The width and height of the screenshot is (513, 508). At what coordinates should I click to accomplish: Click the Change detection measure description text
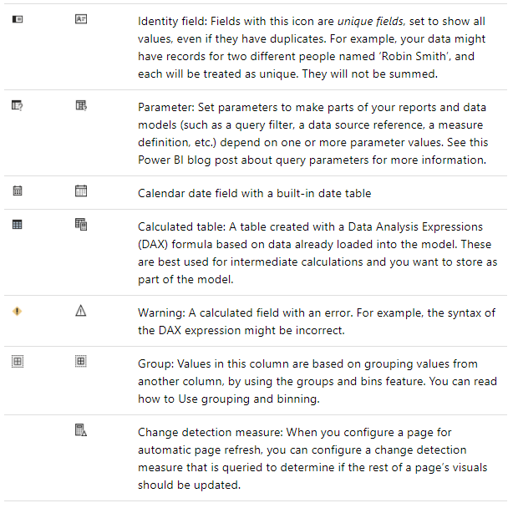pos(312,459)
